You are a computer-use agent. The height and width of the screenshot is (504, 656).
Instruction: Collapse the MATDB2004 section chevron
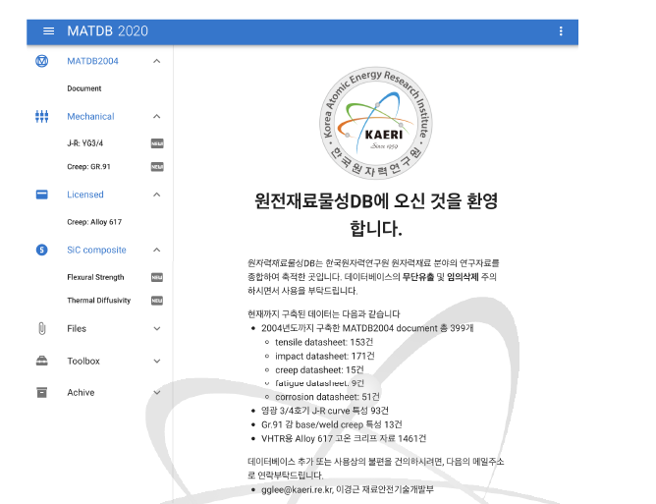(157, 61)
